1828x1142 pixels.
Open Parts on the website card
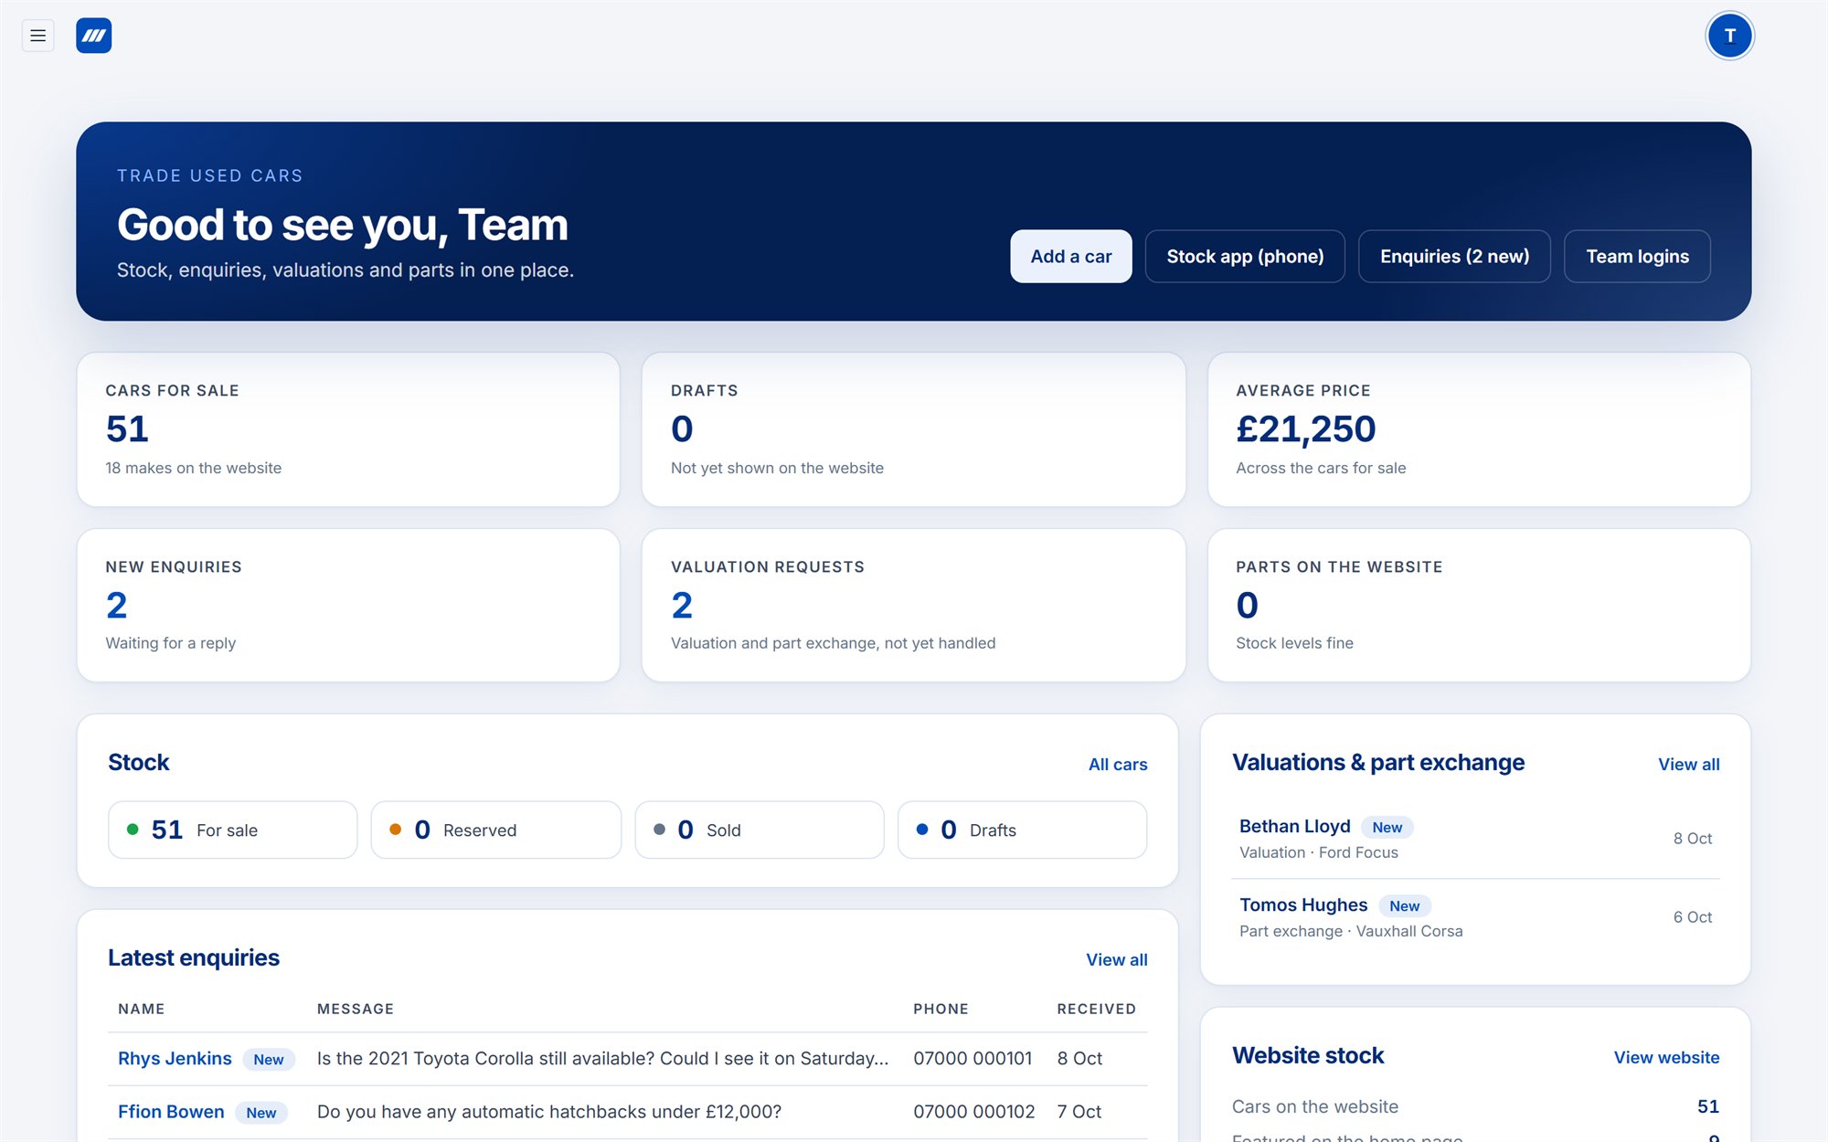pos(1479,605)
